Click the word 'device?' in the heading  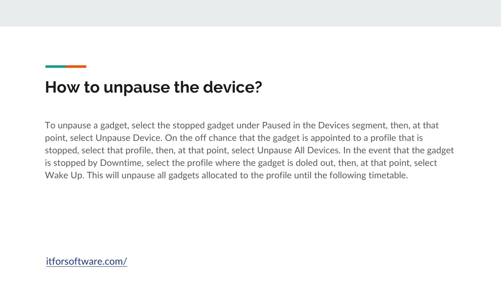[x=232, y=87]
